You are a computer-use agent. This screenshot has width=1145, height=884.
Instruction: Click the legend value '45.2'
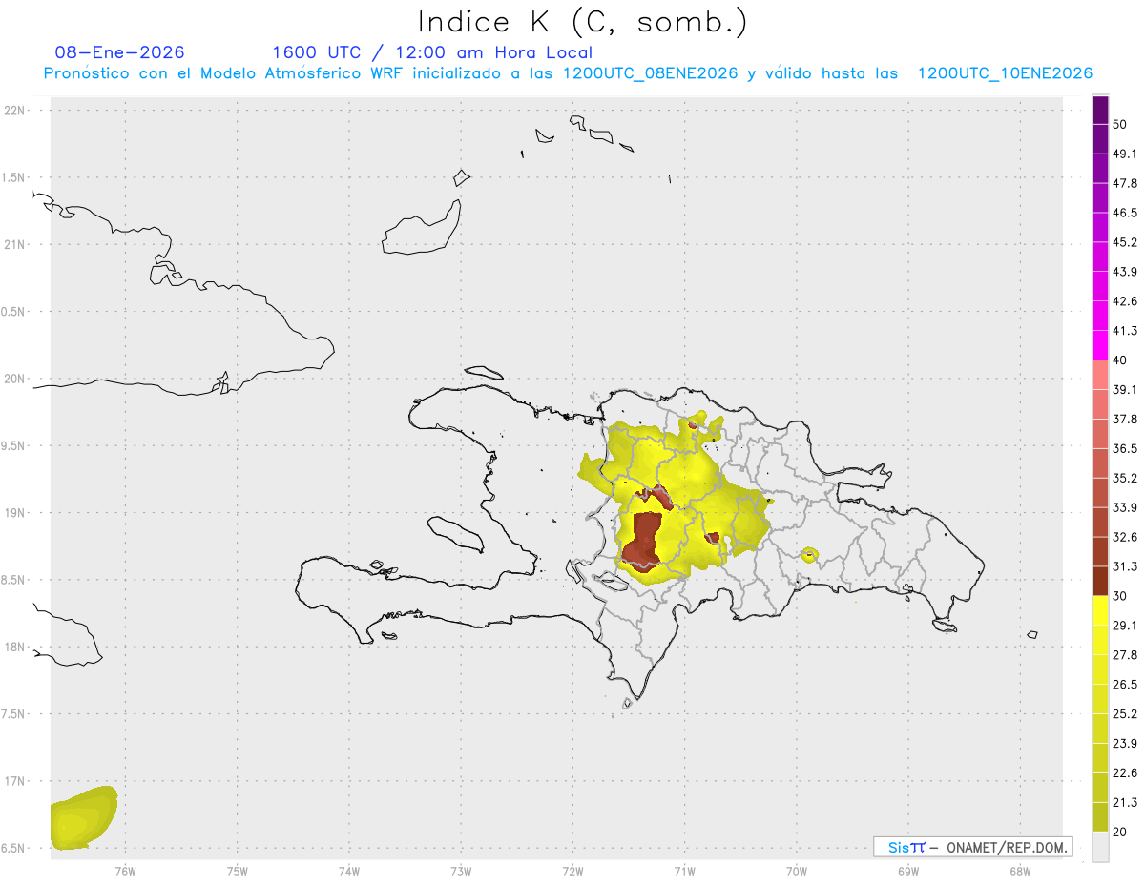click(1125, 242)
